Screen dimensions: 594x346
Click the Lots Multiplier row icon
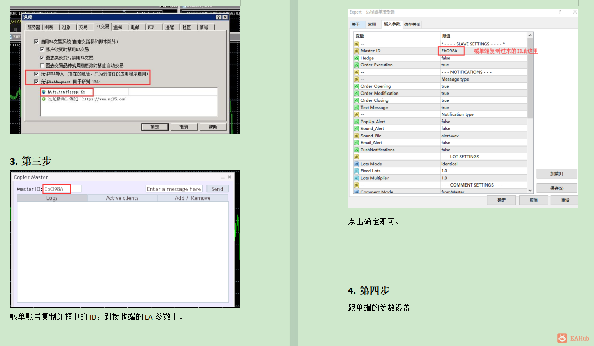point(356,178)
